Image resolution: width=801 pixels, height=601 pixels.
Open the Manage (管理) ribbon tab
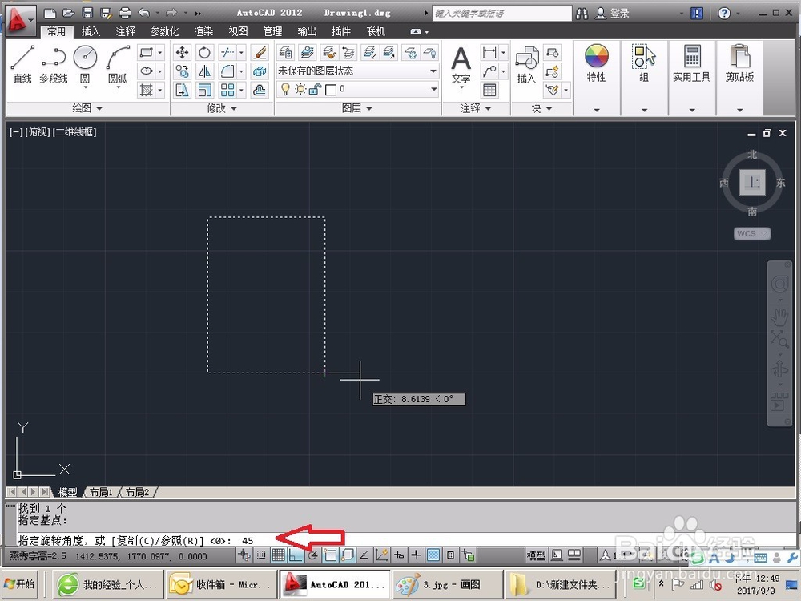tap(272, 32)
